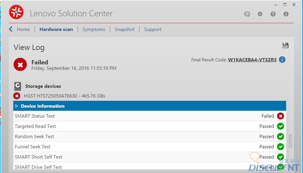Open the About information icon in header
The height and width of the screenshot is (173, 303).
[286, 14]
